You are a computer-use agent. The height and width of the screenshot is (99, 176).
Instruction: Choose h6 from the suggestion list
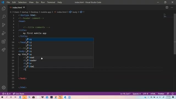point(60,54)
